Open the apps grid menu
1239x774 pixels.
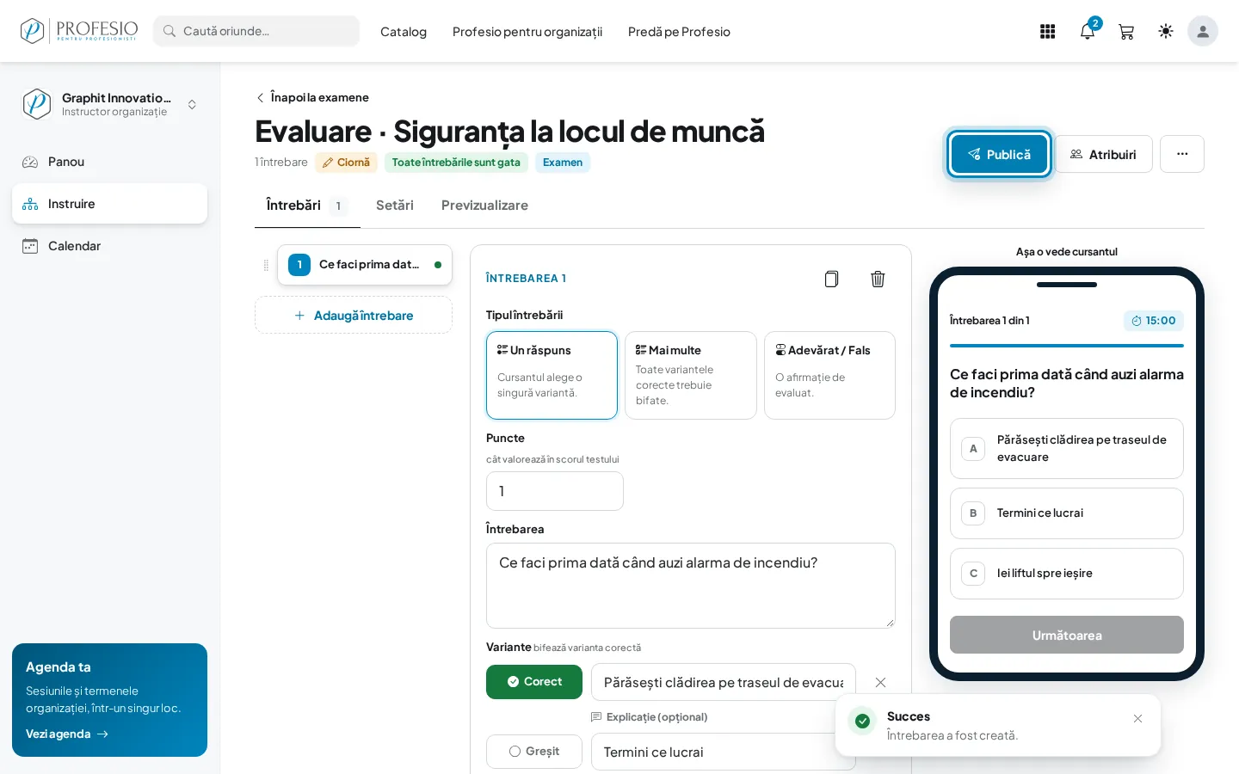(x=1047, y=32)
